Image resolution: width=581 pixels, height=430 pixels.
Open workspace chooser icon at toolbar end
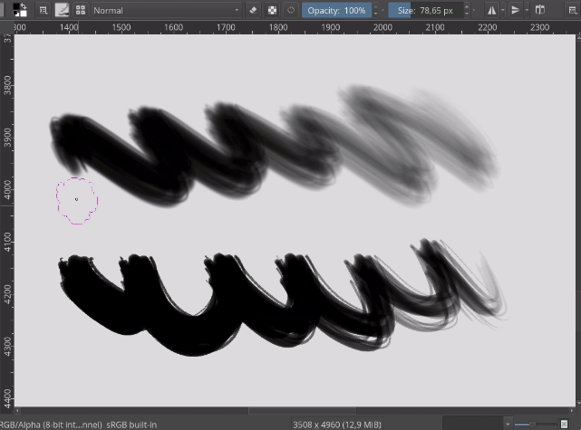573,10
